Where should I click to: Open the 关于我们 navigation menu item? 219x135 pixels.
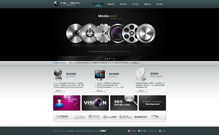point(135,4)
